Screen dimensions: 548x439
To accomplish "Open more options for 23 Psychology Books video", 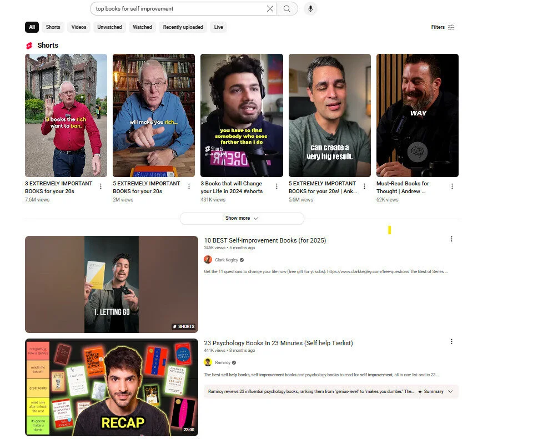I will pyautogui.click(x=451, y=342).
